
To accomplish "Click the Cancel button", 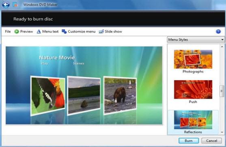I will click(211, 141).
